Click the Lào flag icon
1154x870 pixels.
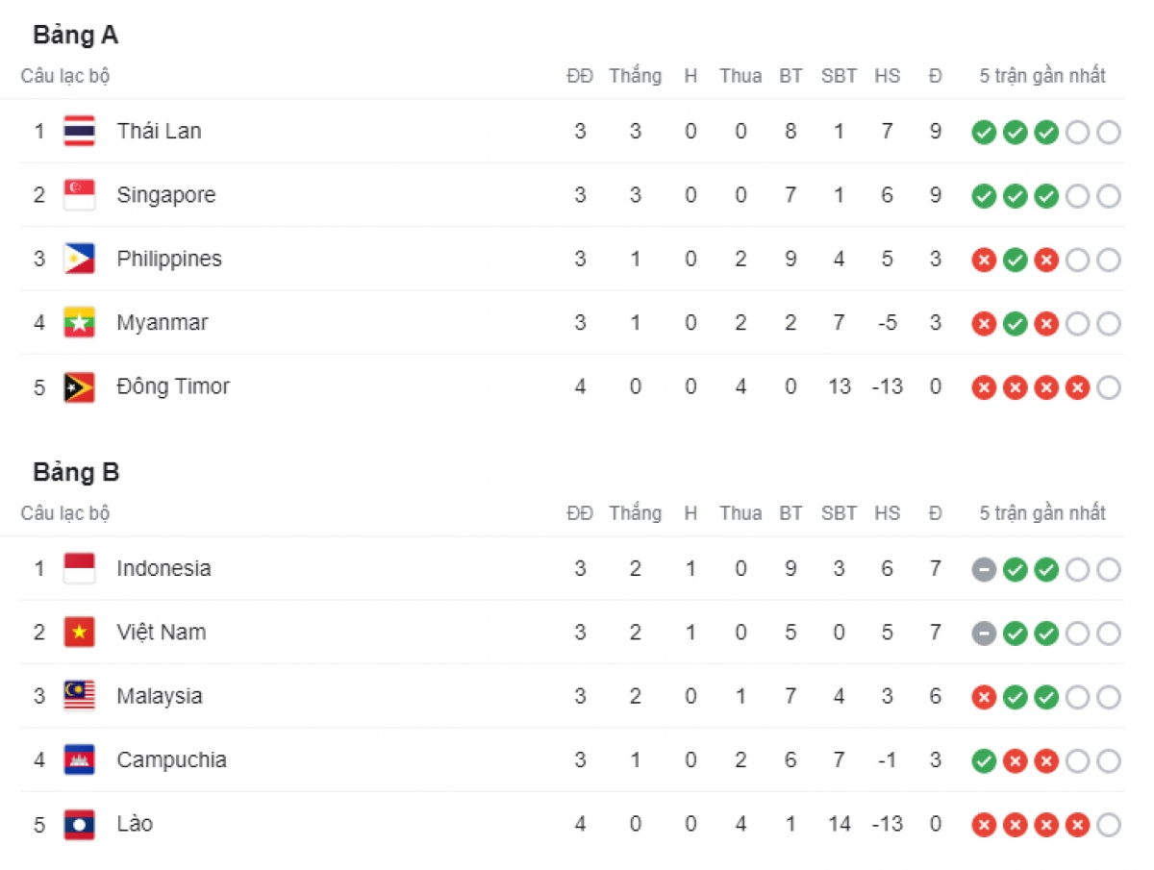click(x=79, y=824)
